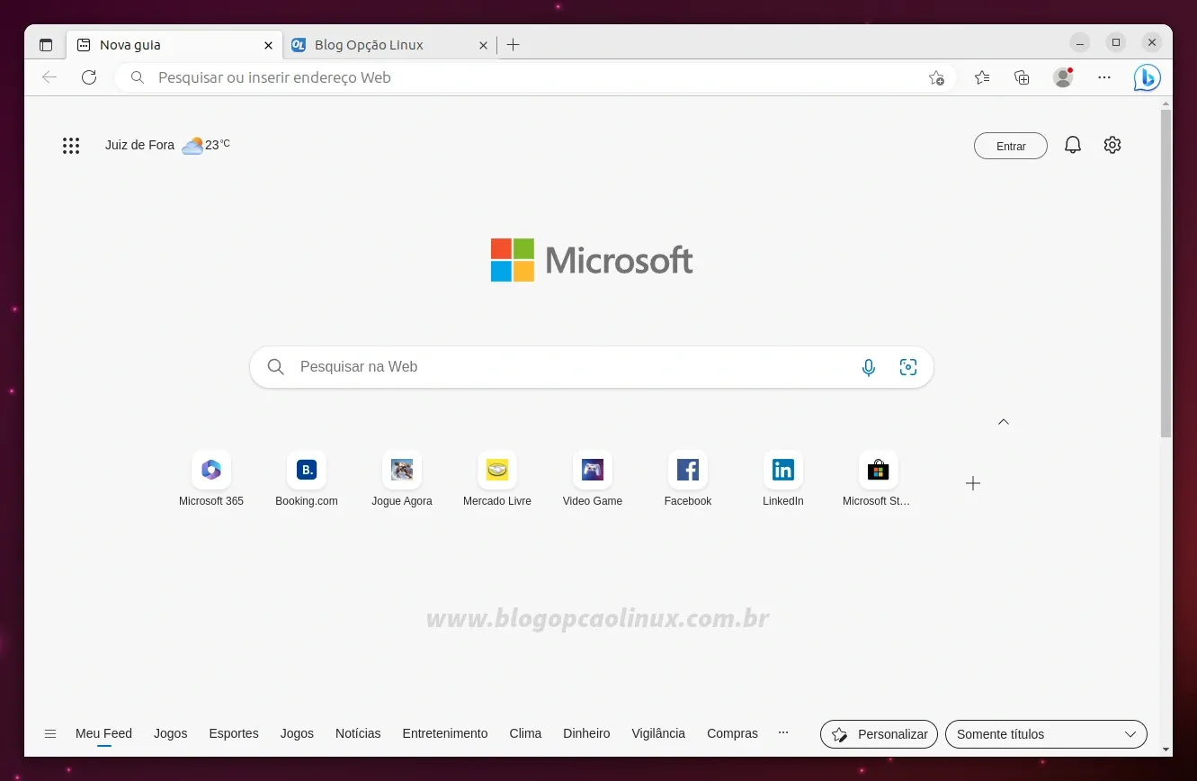Click the Personalizar button
This screenshot has height=781, width=1197.
[879, 734]
